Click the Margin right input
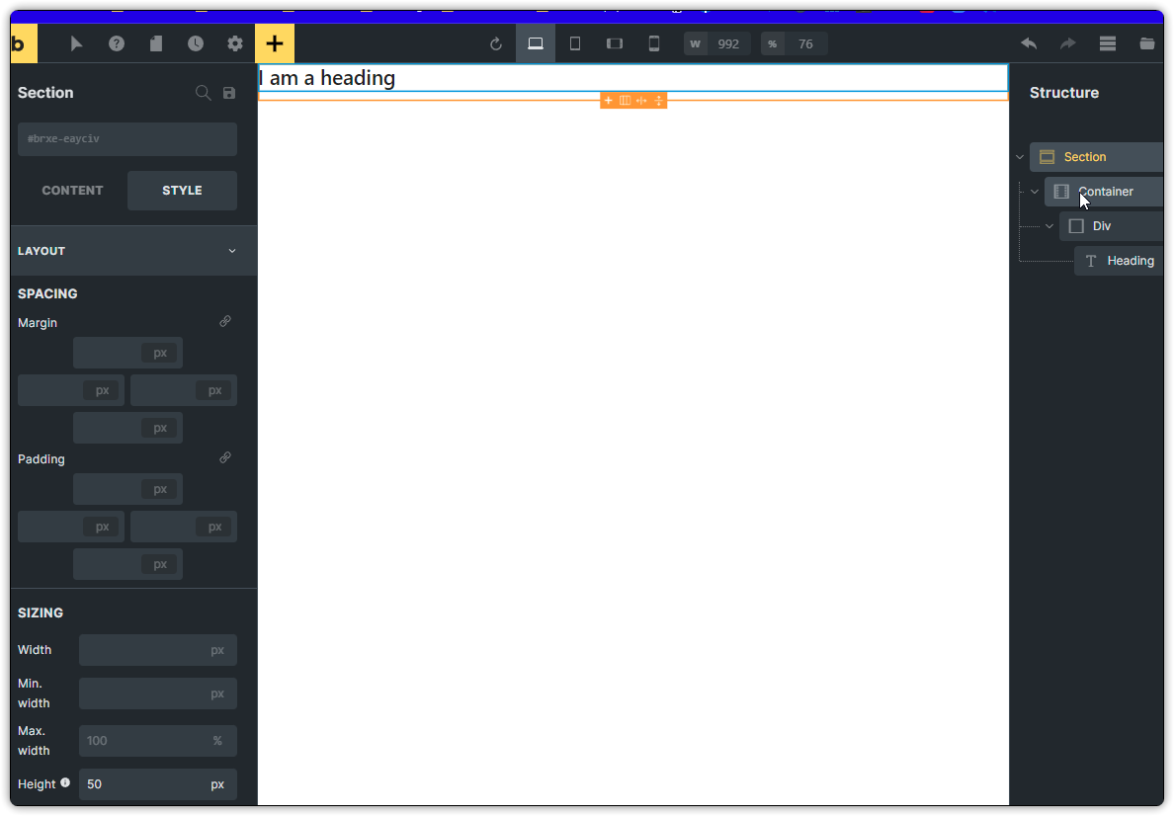1174x816 pixels. (184, 390)
